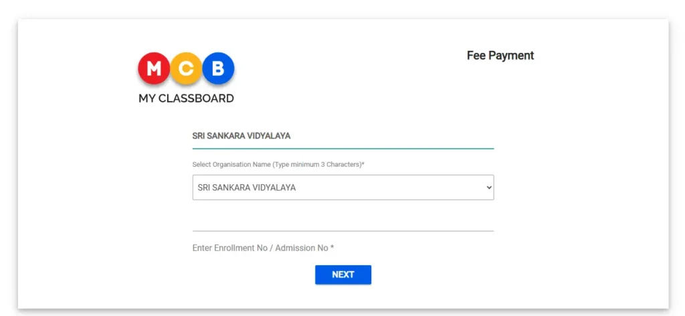Open the organisation dropdown chevron arrow
Image resolution: width=685 pixels, height=316 pixels.
(x=488, y=188)
